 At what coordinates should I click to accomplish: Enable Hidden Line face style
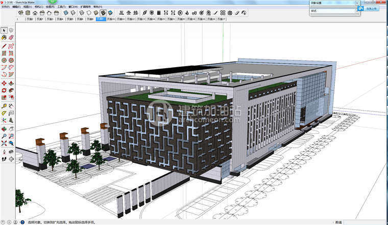pos(89,13)
